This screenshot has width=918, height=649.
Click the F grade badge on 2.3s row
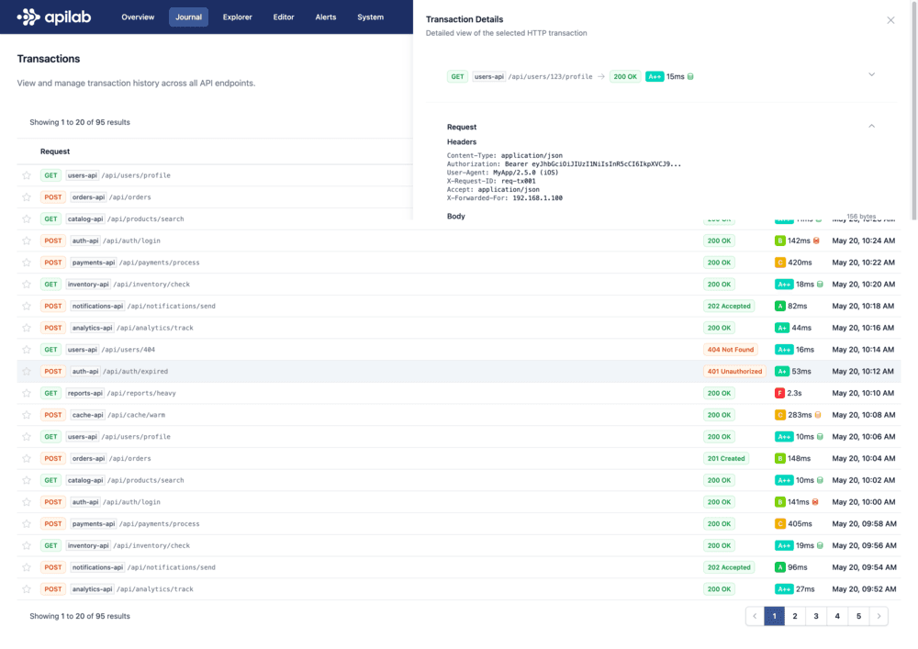point(779,393)
